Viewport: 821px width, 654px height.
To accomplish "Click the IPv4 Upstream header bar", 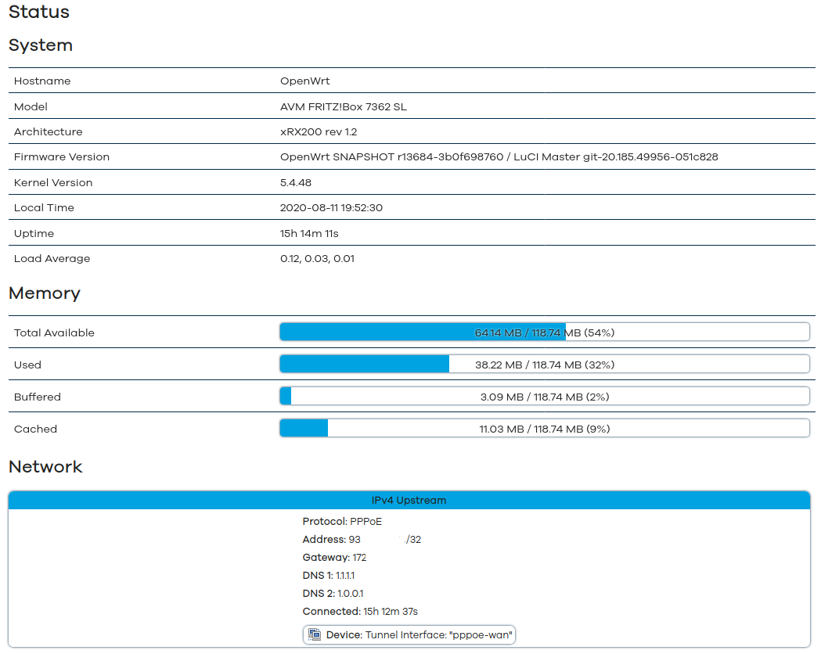I will tap(409, 500).
